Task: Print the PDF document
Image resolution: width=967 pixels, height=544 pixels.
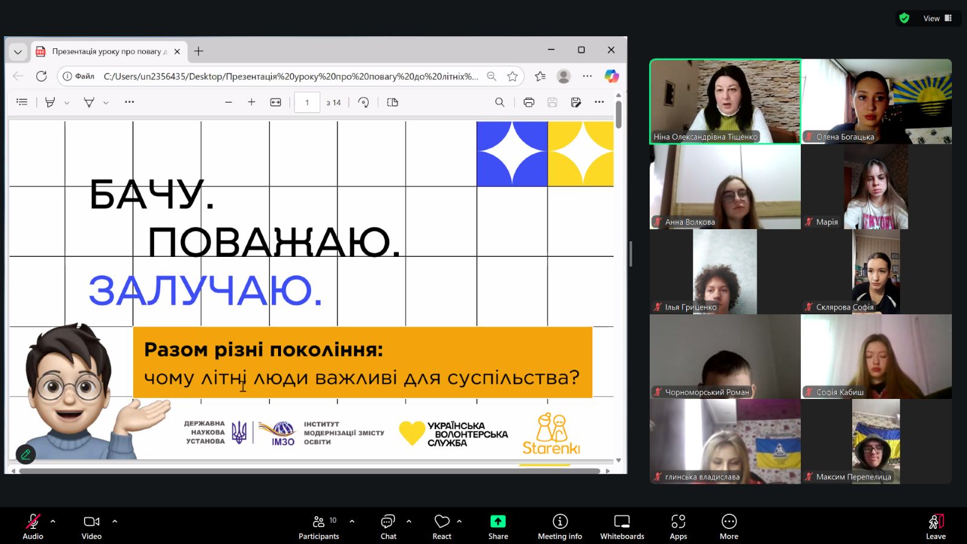Action: coord(529,102)
